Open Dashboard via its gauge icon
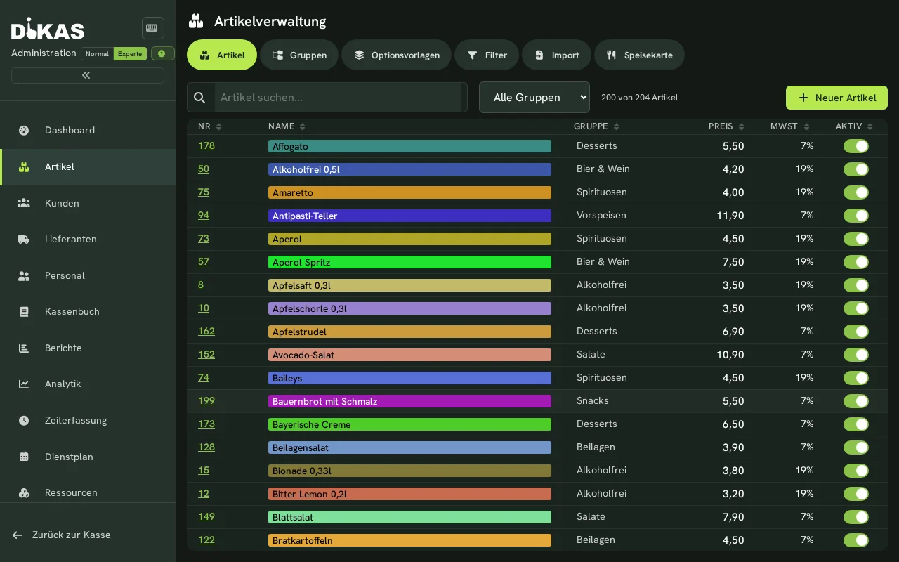Screen dimensions: 899x562 (24, 130)
